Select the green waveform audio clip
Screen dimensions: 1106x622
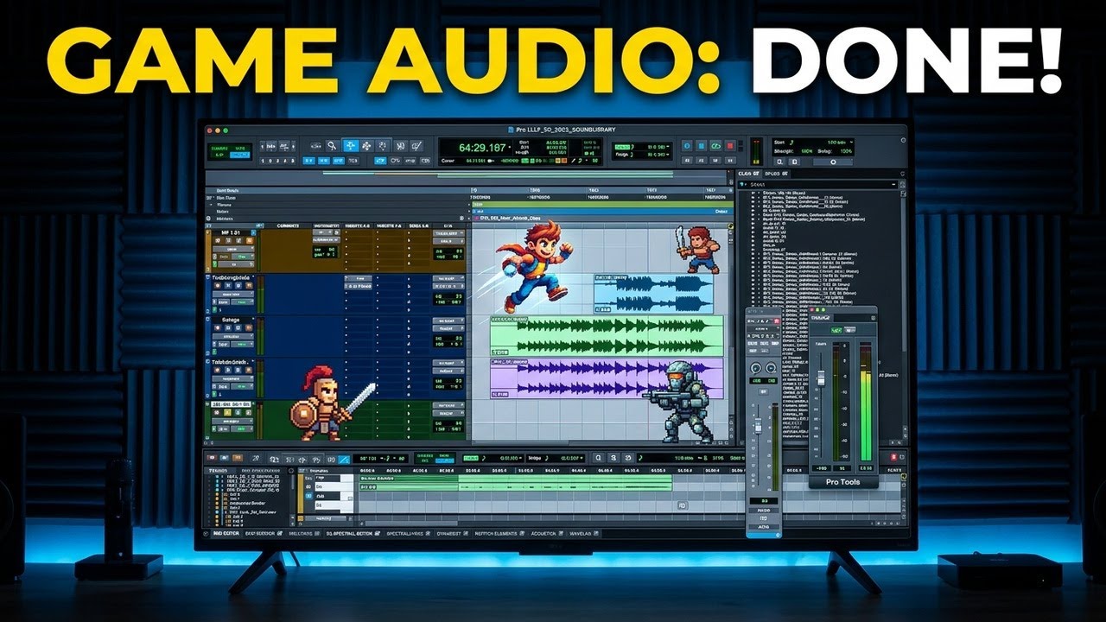[x=607, y=335]
